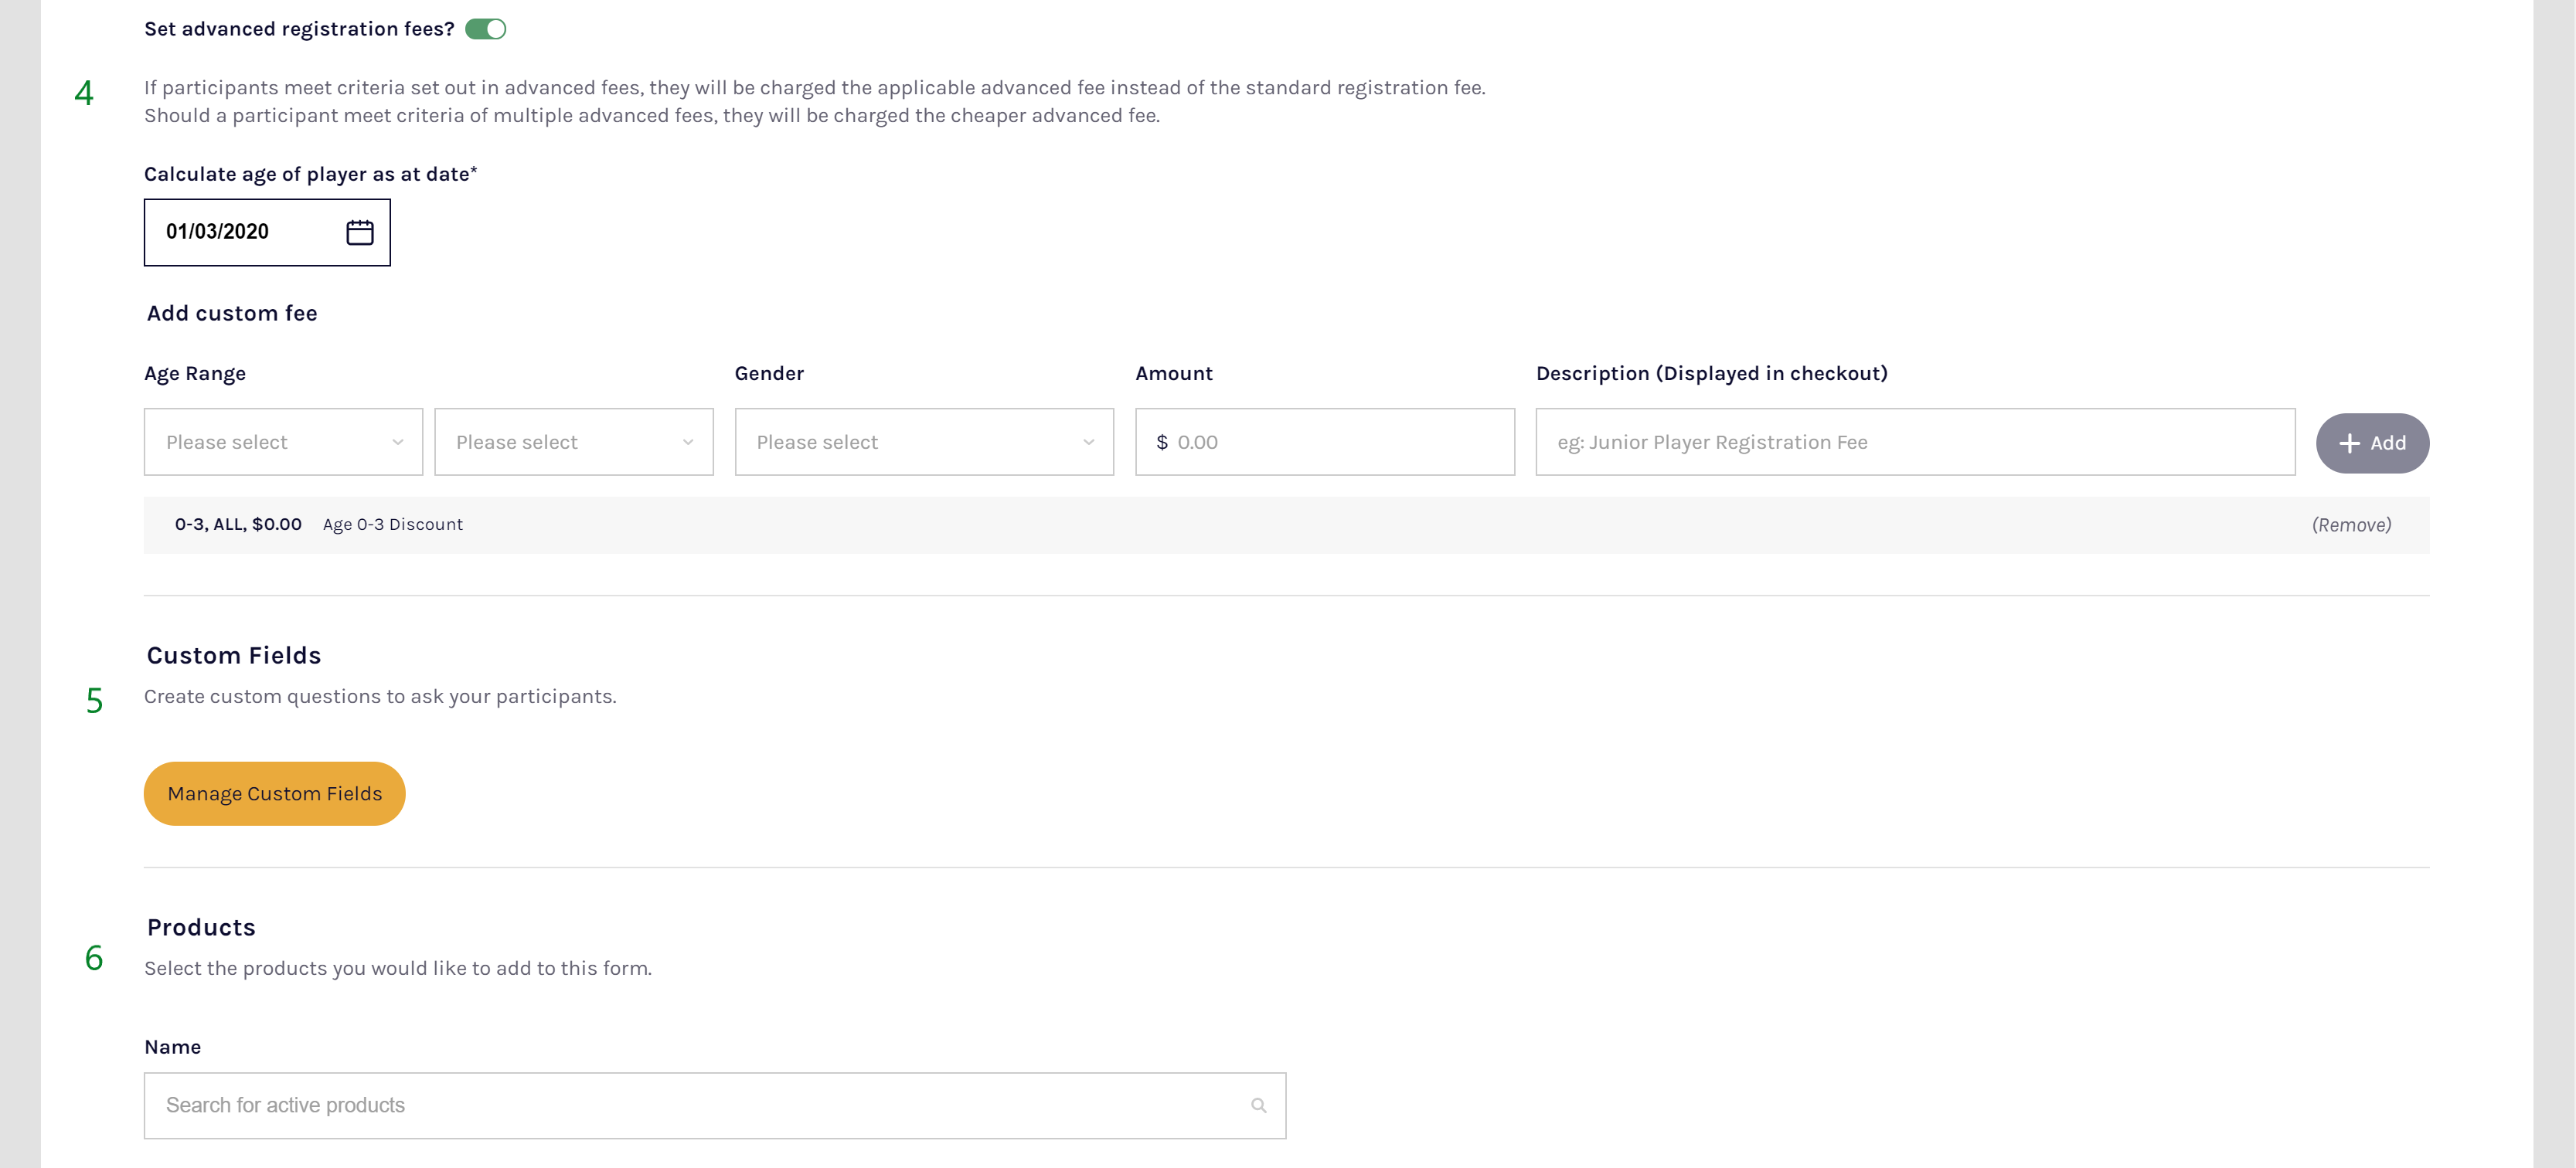
Task: Click the age calculation date field
Action: pos(240,233)
